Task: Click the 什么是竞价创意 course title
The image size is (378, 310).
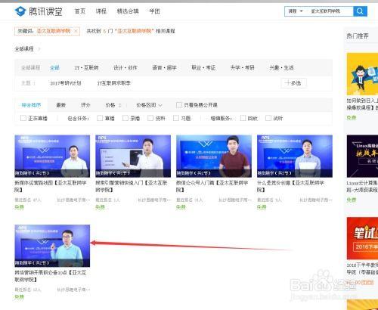Action: tap(290, 186)
